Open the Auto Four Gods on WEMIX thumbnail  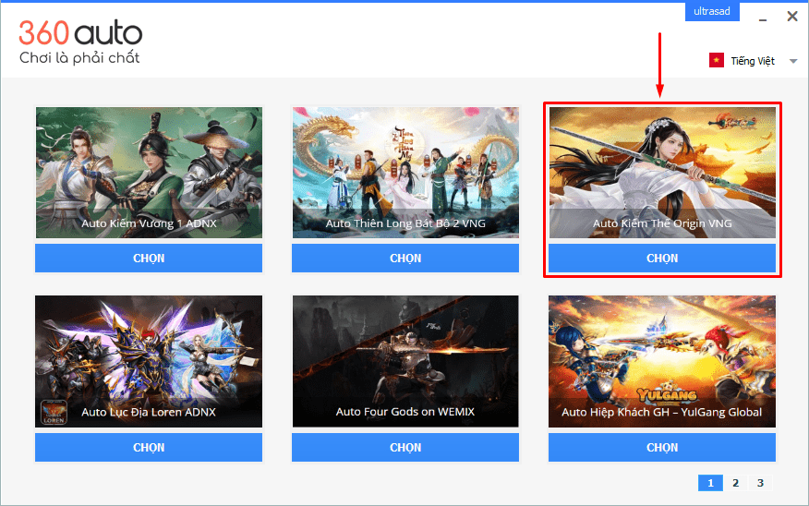[x=405, y=362]
